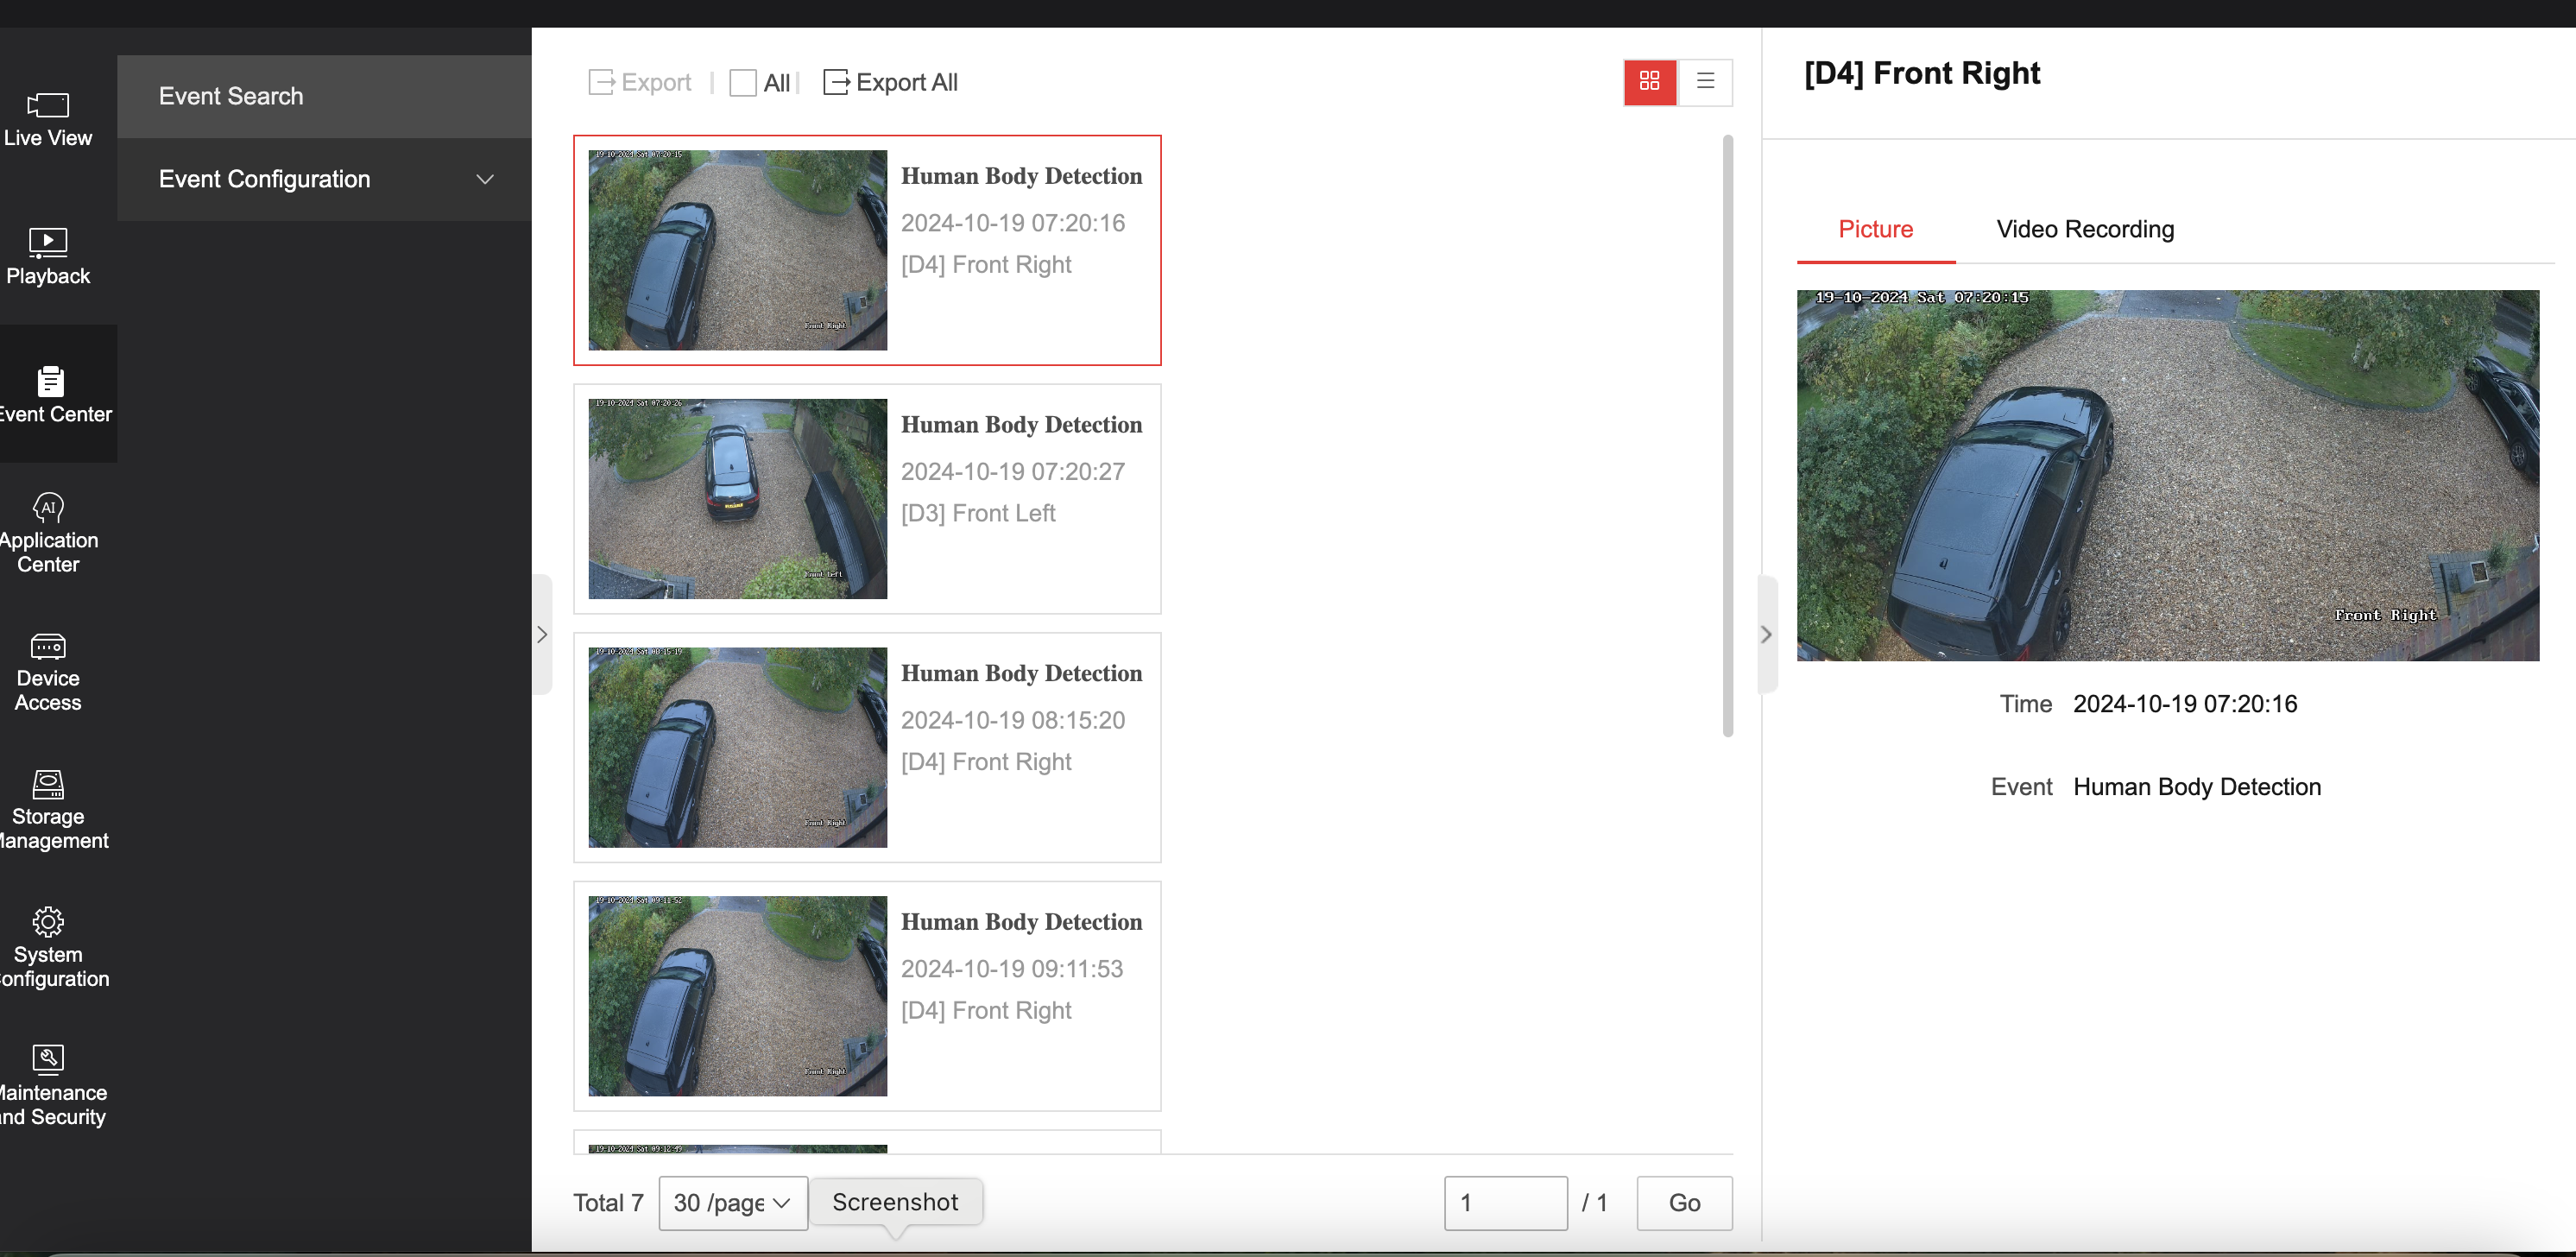Collapse the right detail panel arrow
Viewport: 2576px width, 1257px height.
point(1766,634)
